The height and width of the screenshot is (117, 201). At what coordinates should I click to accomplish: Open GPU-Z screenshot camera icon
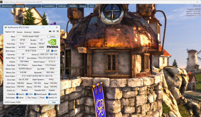pos(50,31)
